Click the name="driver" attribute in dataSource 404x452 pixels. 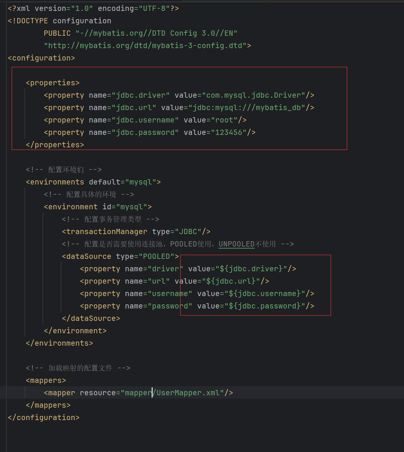click(x=154, y=269)
